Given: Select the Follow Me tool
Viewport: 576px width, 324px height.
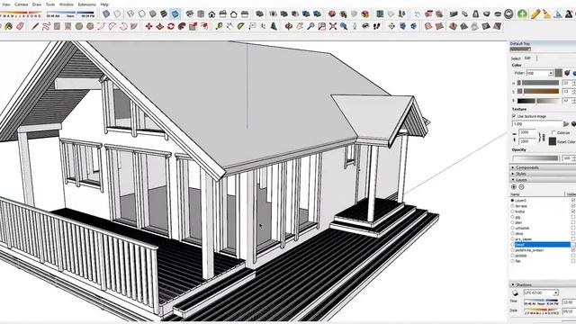Looking at the screenshot, I should point(182,26).
